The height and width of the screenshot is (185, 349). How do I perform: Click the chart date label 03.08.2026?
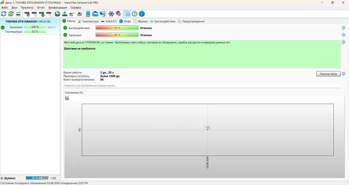click(208, 162)
